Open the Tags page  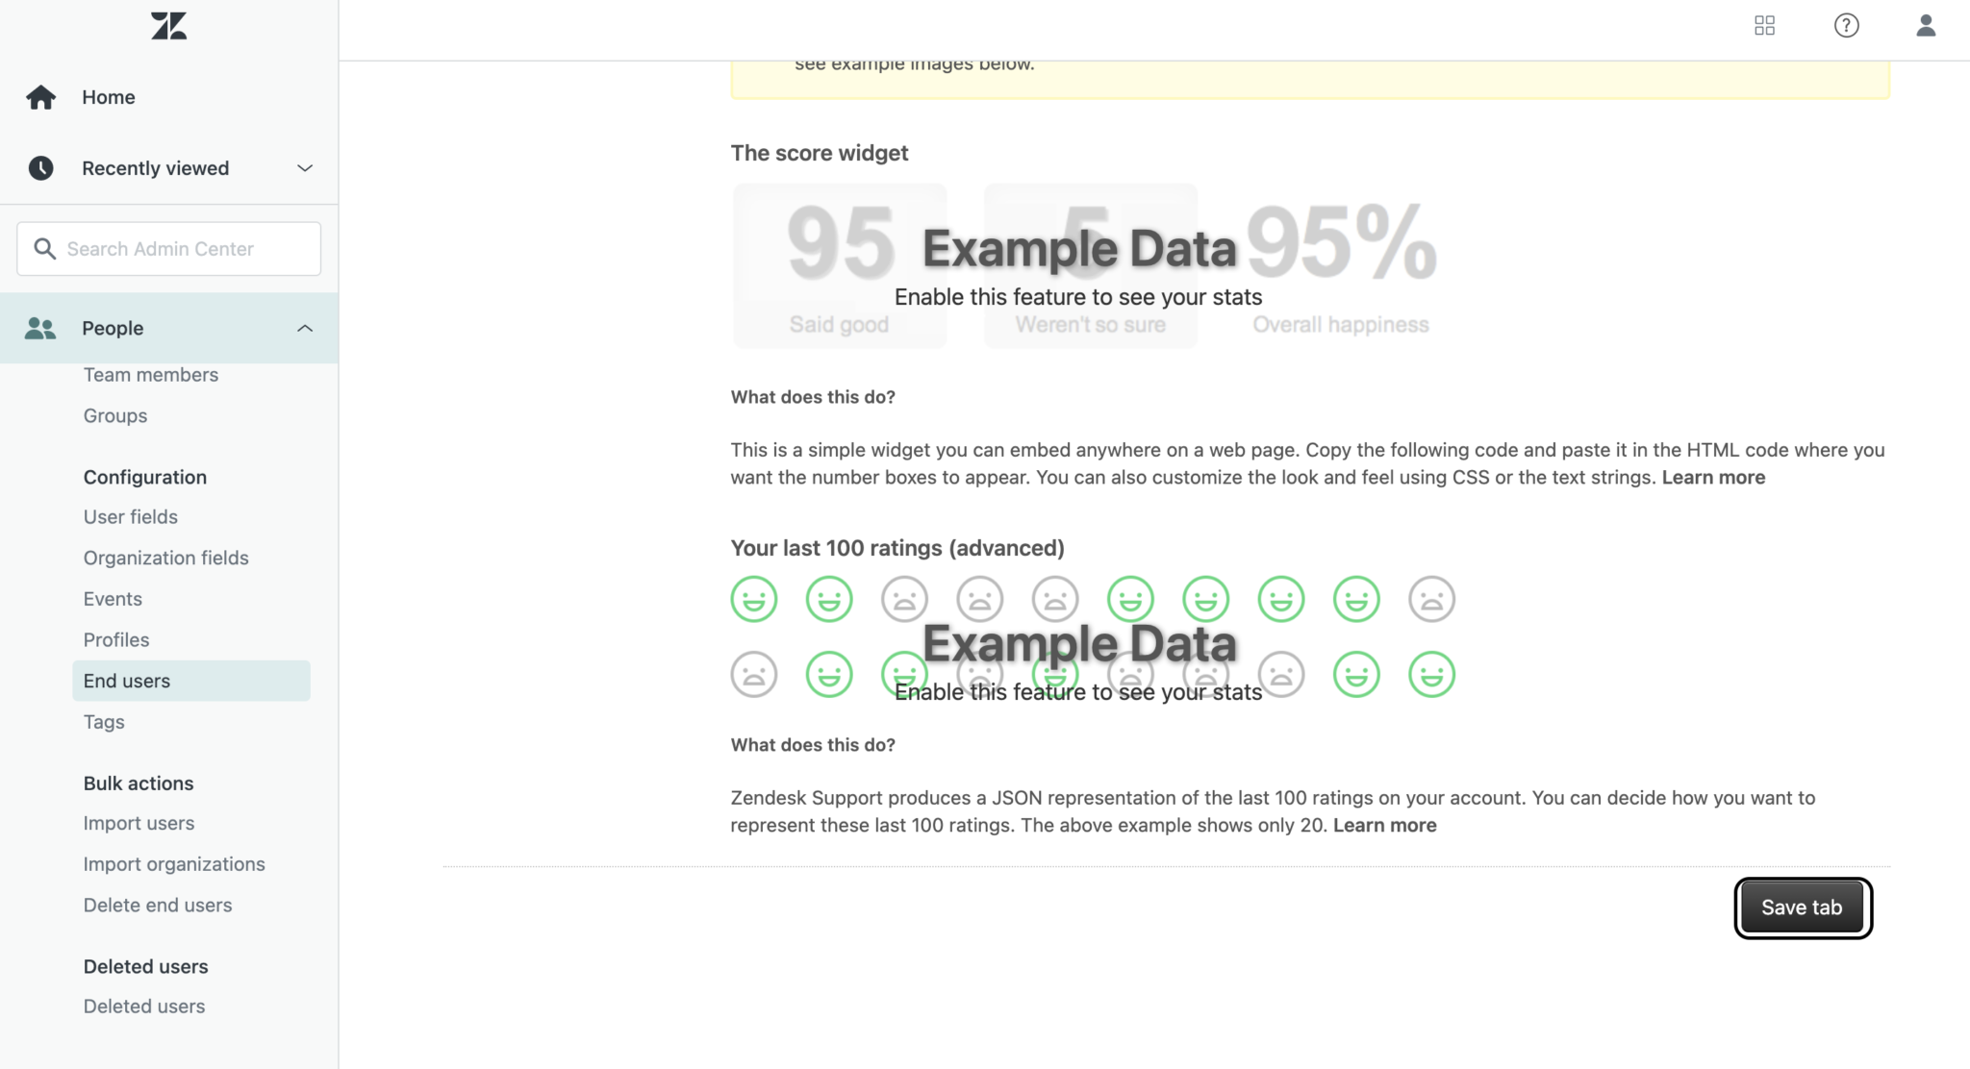(103, 722)
